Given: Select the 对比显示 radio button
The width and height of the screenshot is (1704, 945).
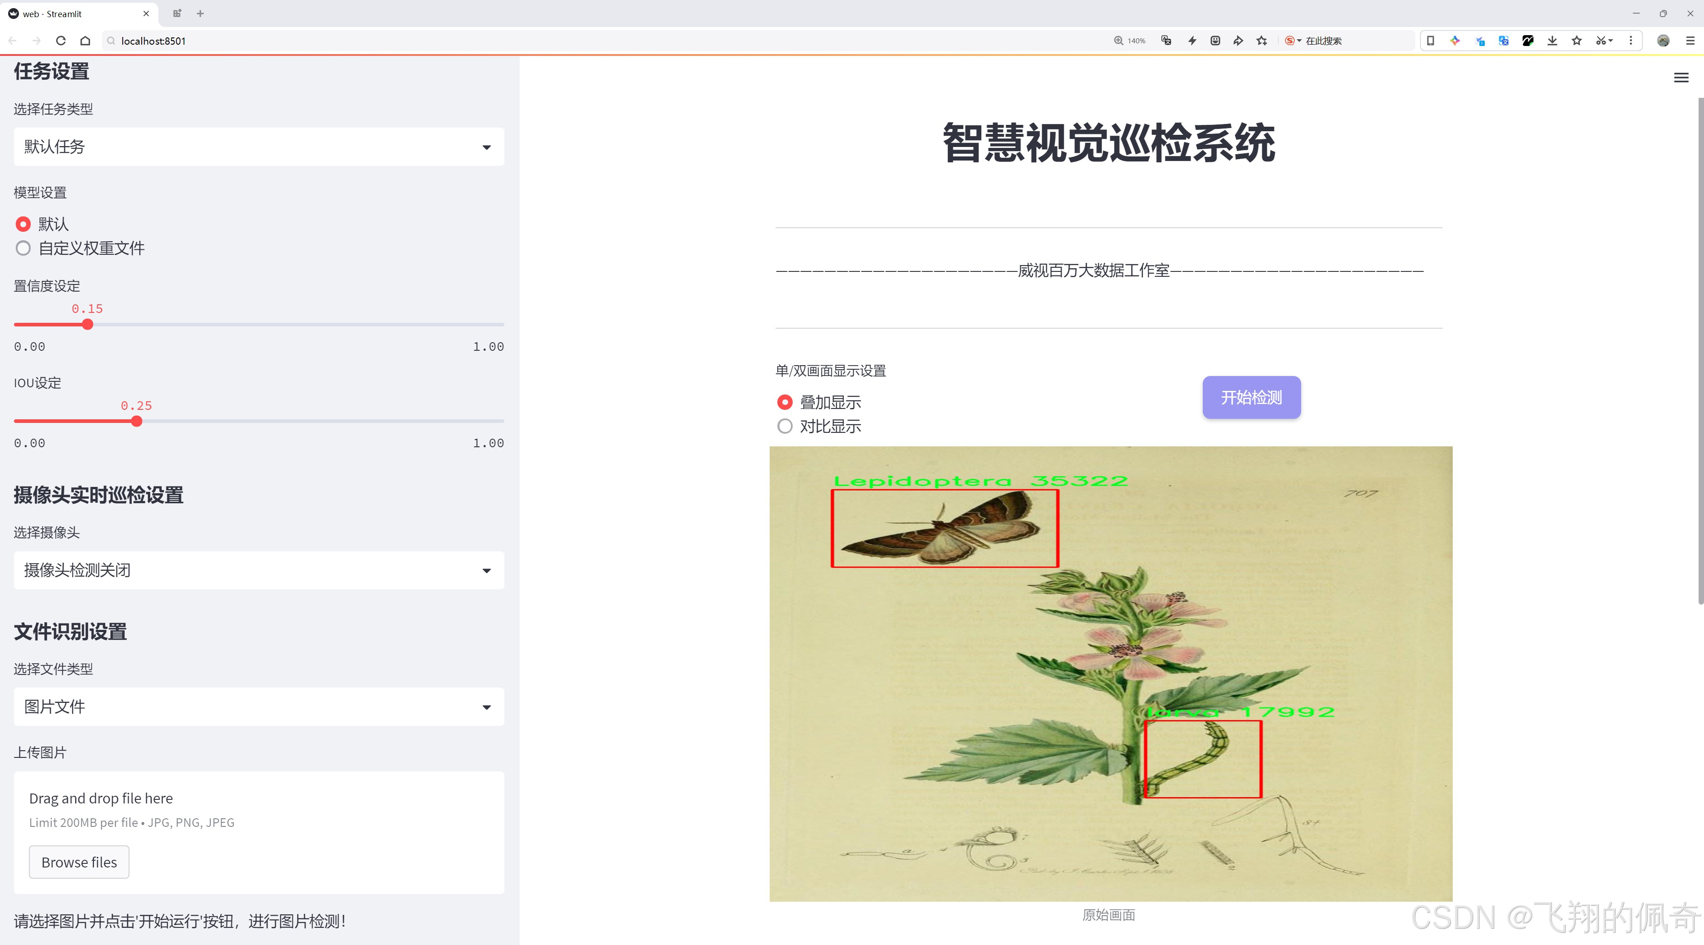Looking at the screenshot, I should (785, 427).
